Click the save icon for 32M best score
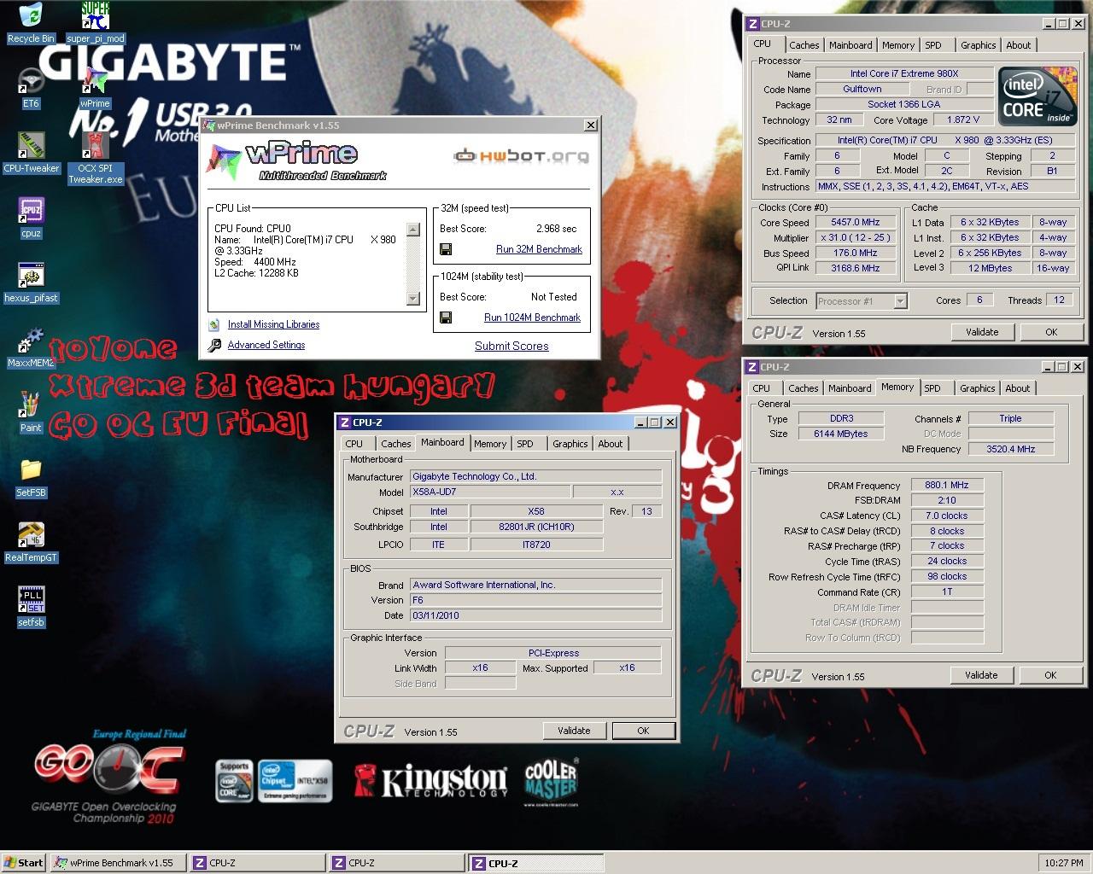1093x874 pixels. click(x=446, y=249)
